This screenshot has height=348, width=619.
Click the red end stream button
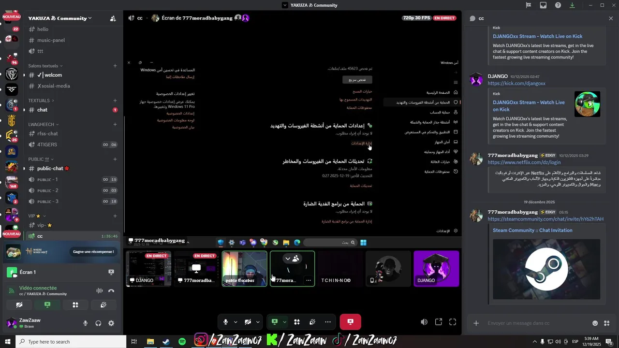click(x=350, y=322)
